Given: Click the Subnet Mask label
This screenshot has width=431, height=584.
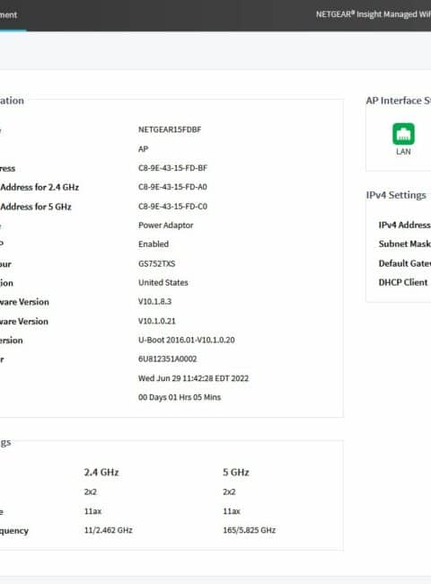Looking at the screenshot, I should coord(405,244).
